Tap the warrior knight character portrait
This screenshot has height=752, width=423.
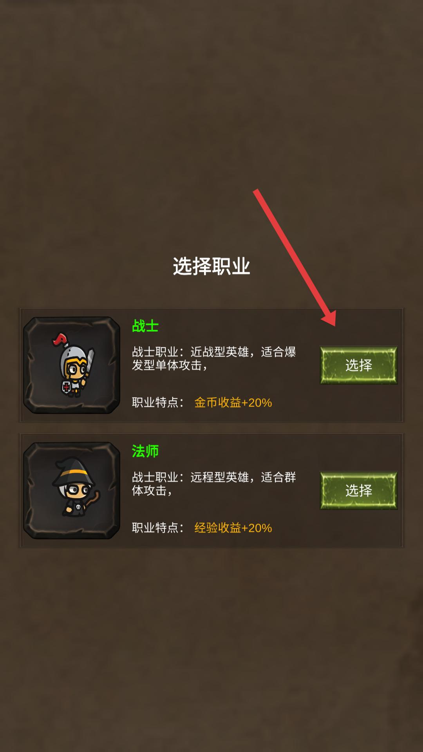[x=72, y=365]
